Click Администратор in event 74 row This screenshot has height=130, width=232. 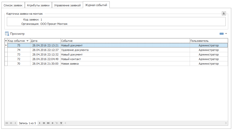click(x=209, y=50)
